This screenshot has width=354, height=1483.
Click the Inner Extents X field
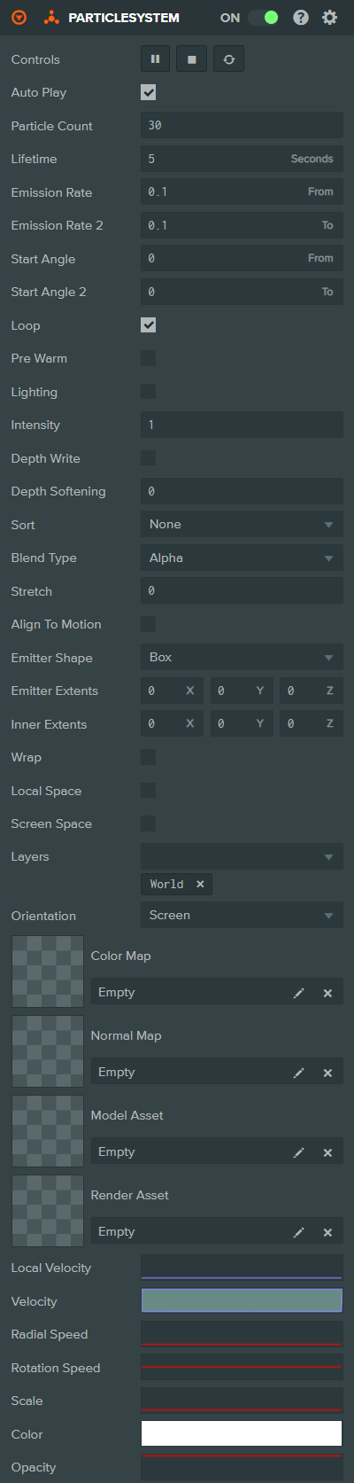point(172,724)
